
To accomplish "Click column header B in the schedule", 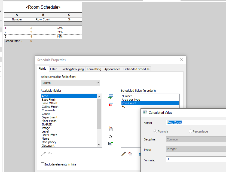I will point(43,15).
